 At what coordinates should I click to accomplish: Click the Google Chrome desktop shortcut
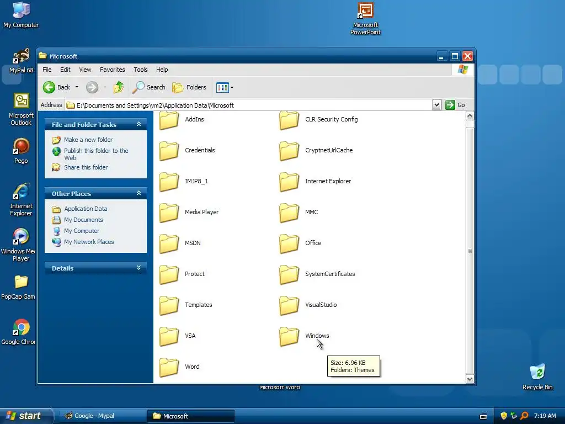[19, 332]
